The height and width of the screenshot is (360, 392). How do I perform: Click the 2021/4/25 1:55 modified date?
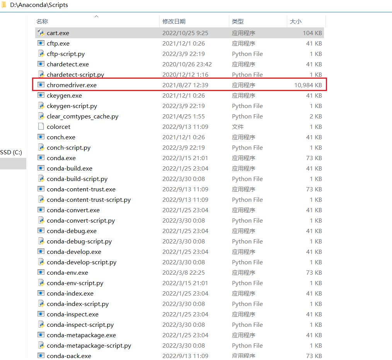pos(184,116)
